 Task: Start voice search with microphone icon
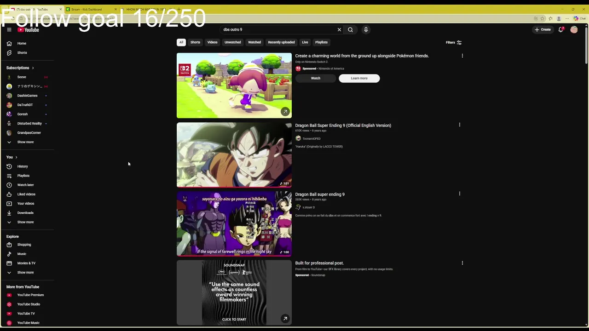pos(366,30)
